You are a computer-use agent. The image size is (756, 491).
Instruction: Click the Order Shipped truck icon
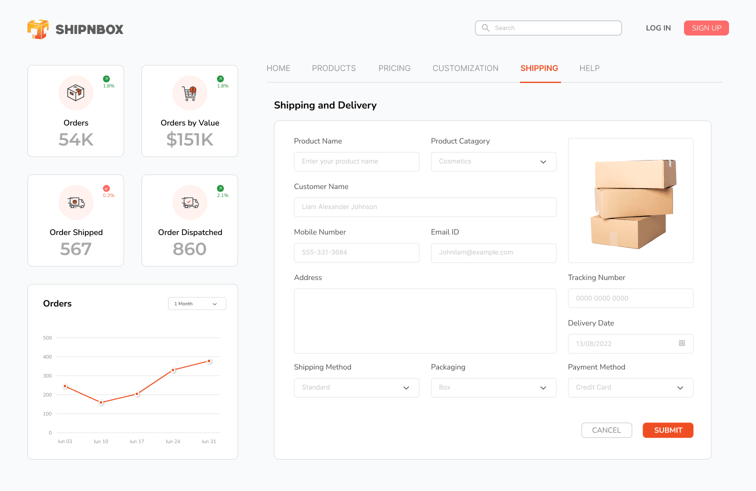coord(75,202)
